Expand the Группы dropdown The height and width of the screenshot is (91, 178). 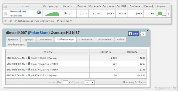pyautogui.click(x=64, y=21)
